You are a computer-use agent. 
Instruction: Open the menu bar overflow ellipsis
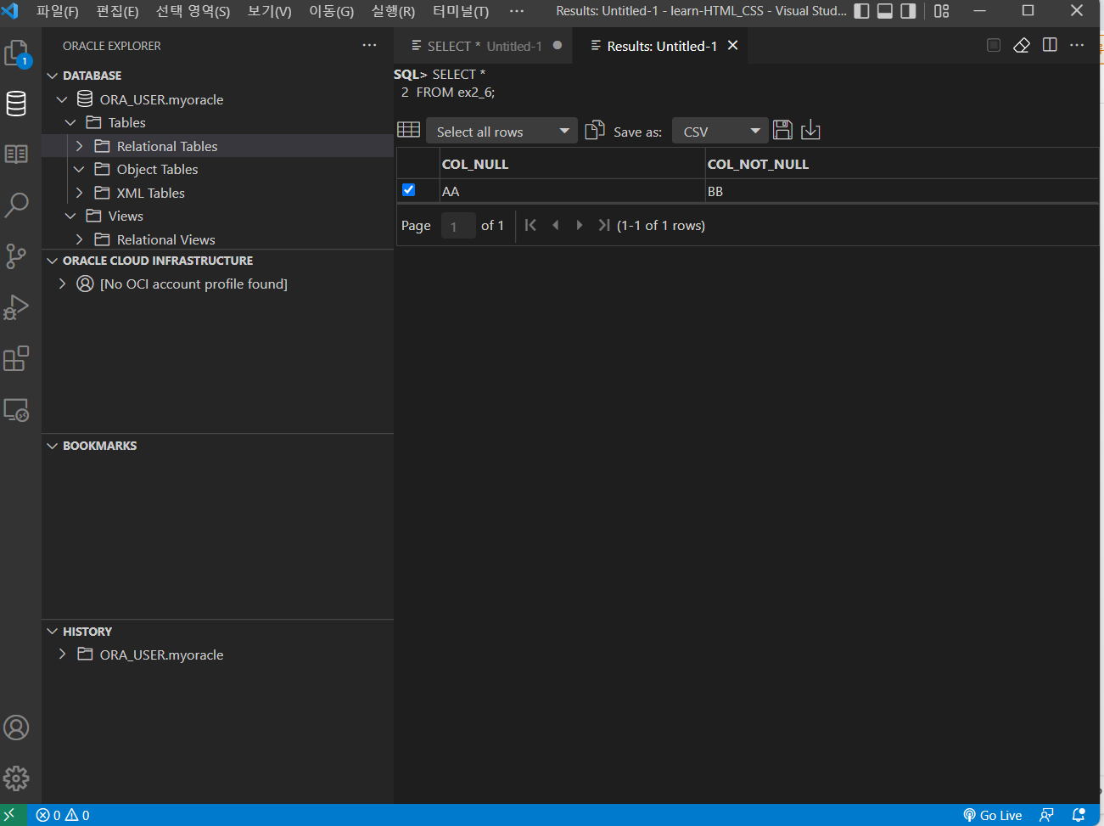pos(516,11)
